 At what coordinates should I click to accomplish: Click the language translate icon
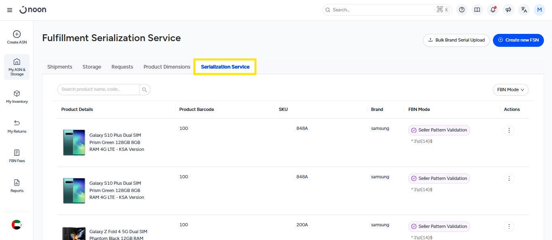coord(524,10)
